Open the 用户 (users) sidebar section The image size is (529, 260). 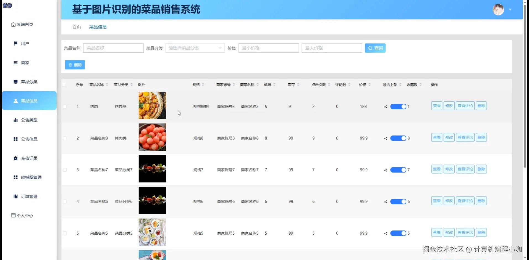(x=24, y=43)
